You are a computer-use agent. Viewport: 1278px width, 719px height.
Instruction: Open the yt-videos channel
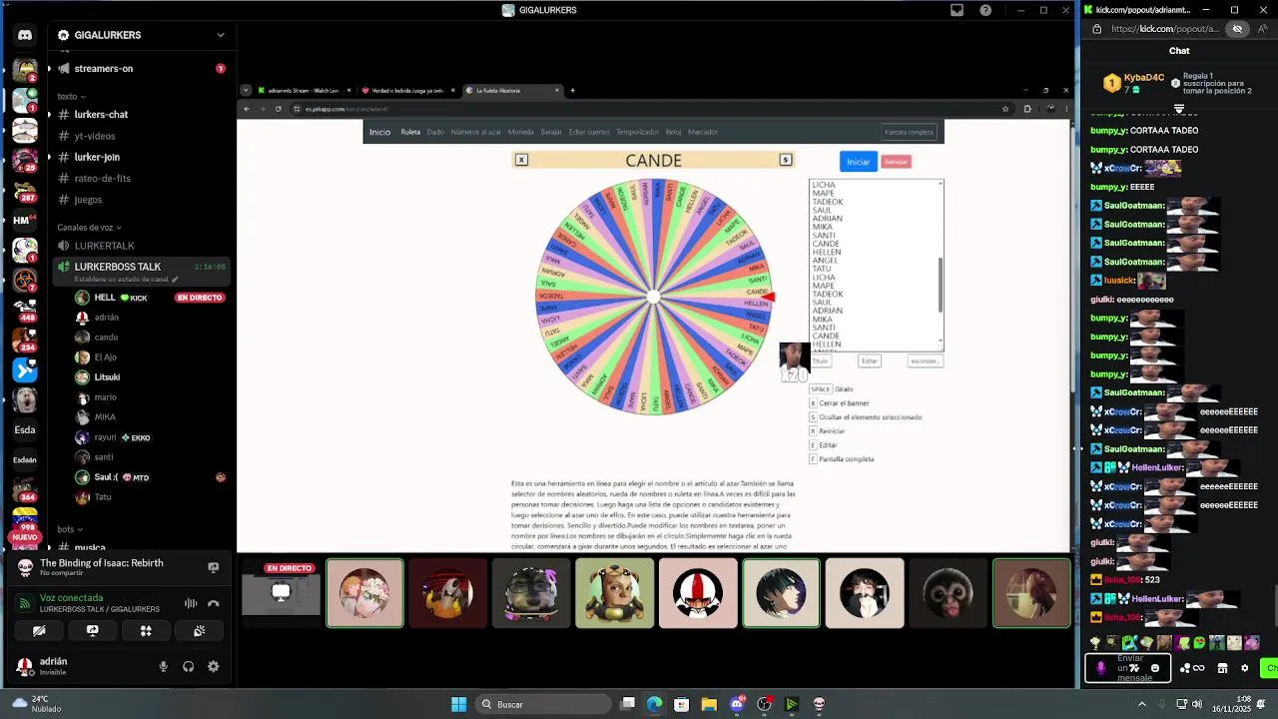point(140,136)
